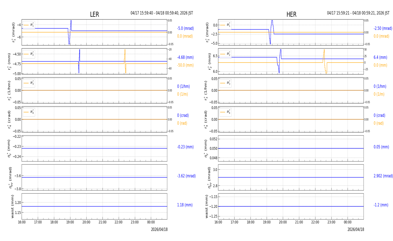Image resolution: width=393 pixels, height=241 pixels.
Task: Click the 2026/04/18 date under LER
Action: coord(159,230)
